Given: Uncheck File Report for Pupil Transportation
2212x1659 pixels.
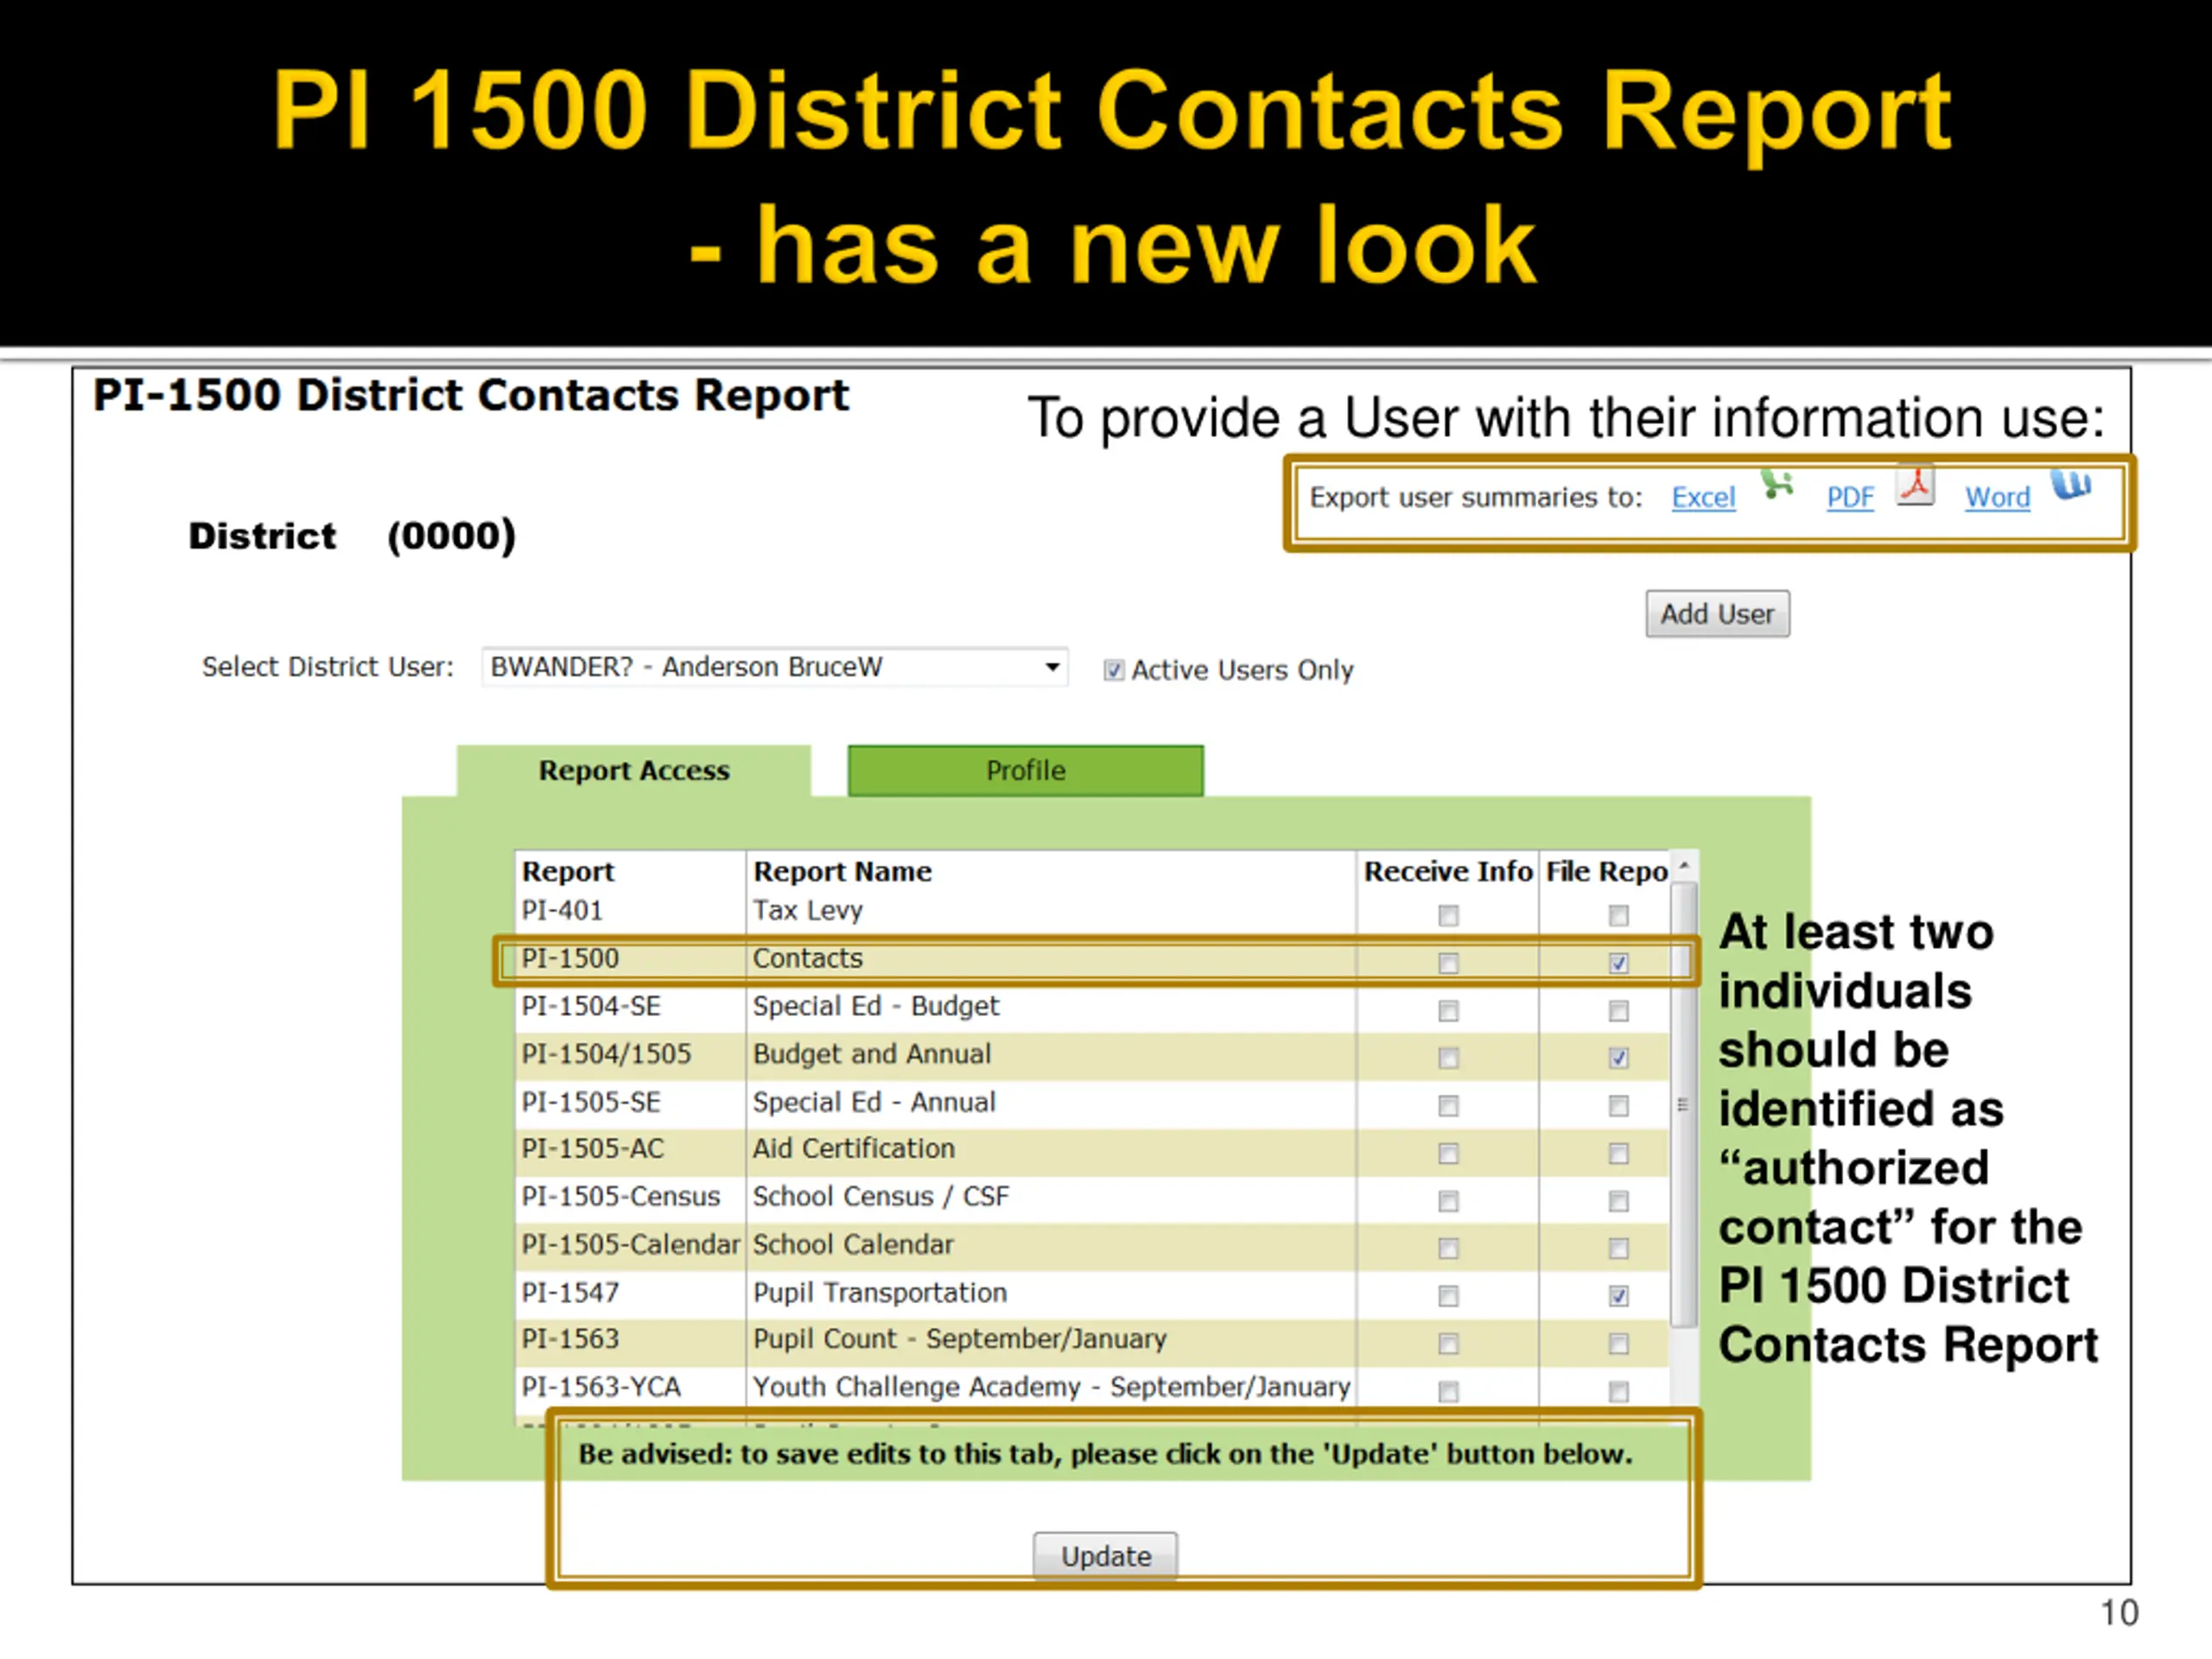Looking at the screenshot, I should [1618, 1296].
